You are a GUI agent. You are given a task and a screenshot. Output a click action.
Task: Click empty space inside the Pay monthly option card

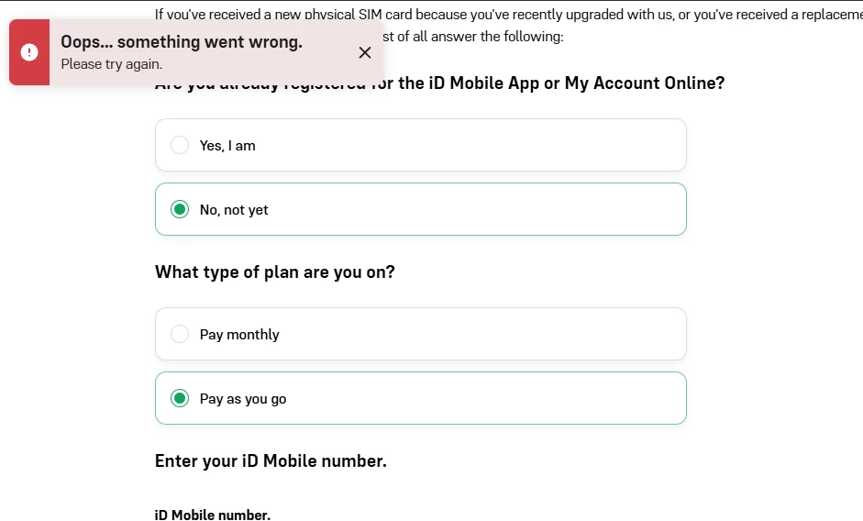coord(504,334)
